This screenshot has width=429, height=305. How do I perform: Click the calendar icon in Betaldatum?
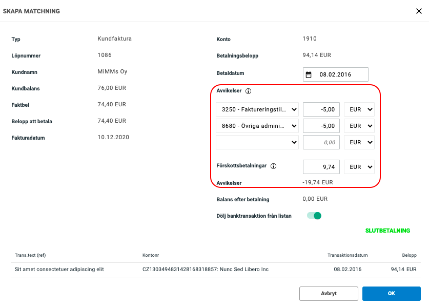(x=309, y=74)
